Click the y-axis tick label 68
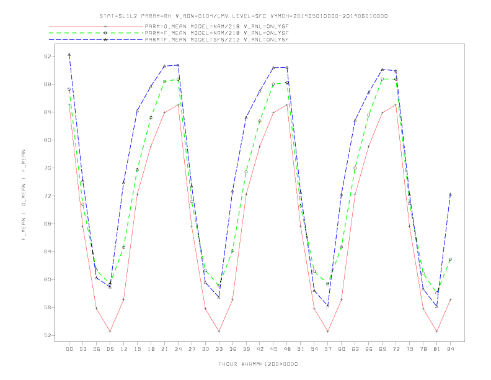This screenshot has width=491, height=380. coord(48,224)
